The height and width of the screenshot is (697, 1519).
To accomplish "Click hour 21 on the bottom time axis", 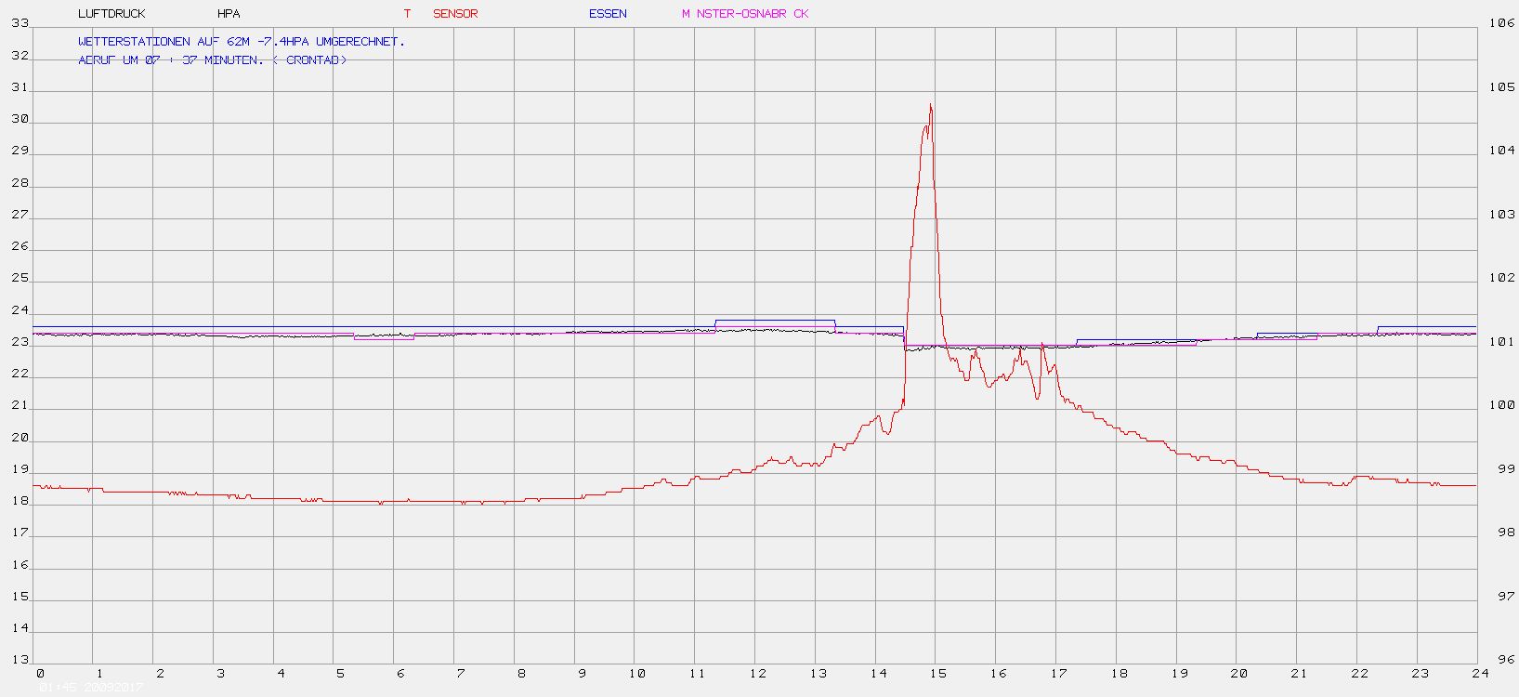I will (x=1299, y=673).
